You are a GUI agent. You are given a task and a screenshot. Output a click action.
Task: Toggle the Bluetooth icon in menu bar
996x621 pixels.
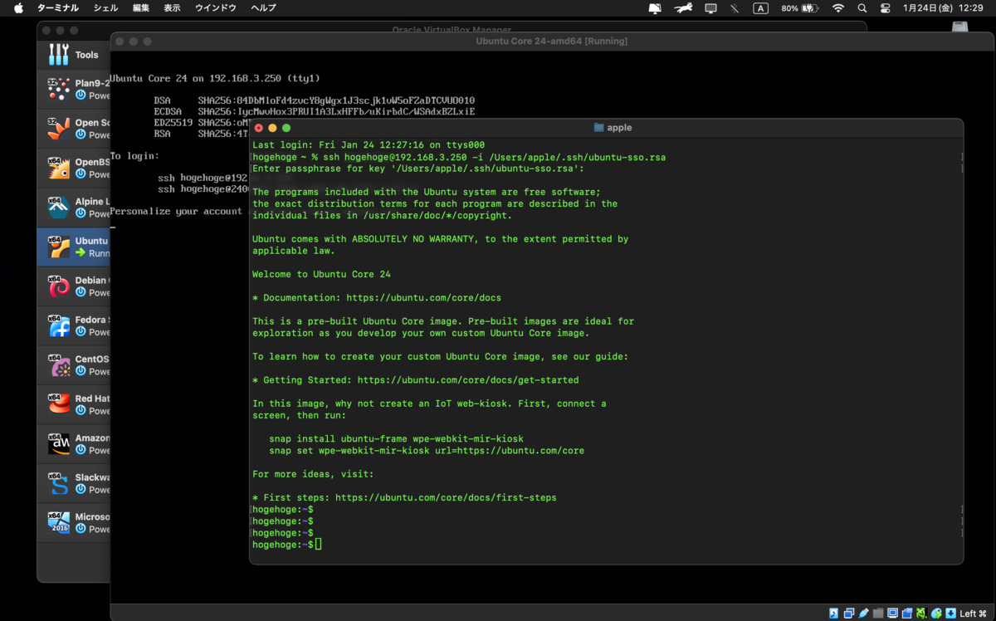(x=735, y=8)
